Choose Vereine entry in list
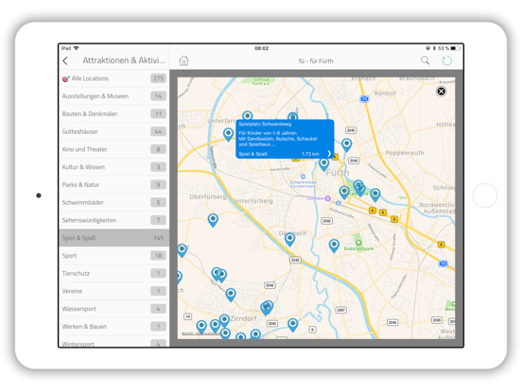Image resolution: width=522 pixels, height=391 pixels. 114,291
